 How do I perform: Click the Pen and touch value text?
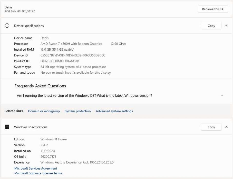pos(76,73)
